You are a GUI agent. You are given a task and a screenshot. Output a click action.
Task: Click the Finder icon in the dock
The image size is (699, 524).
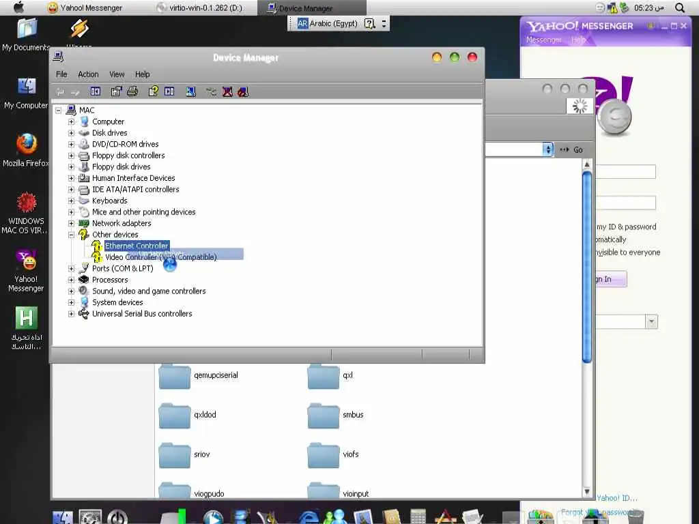pos(63,517)
